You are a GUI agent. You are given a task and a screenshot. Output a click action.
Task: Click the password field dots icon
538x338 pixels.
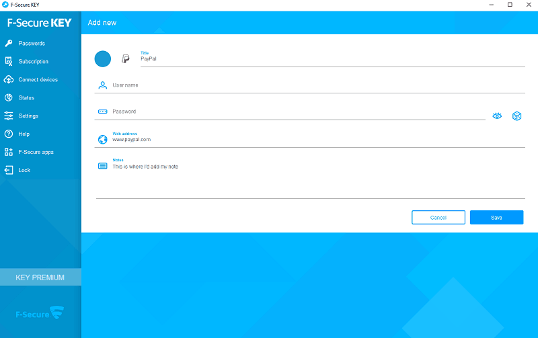pyautogui.click(x=103, y=112)
